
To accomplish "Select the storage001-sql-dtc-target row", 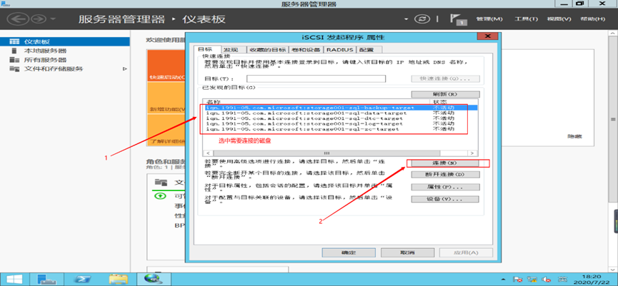I will point(342,118).
